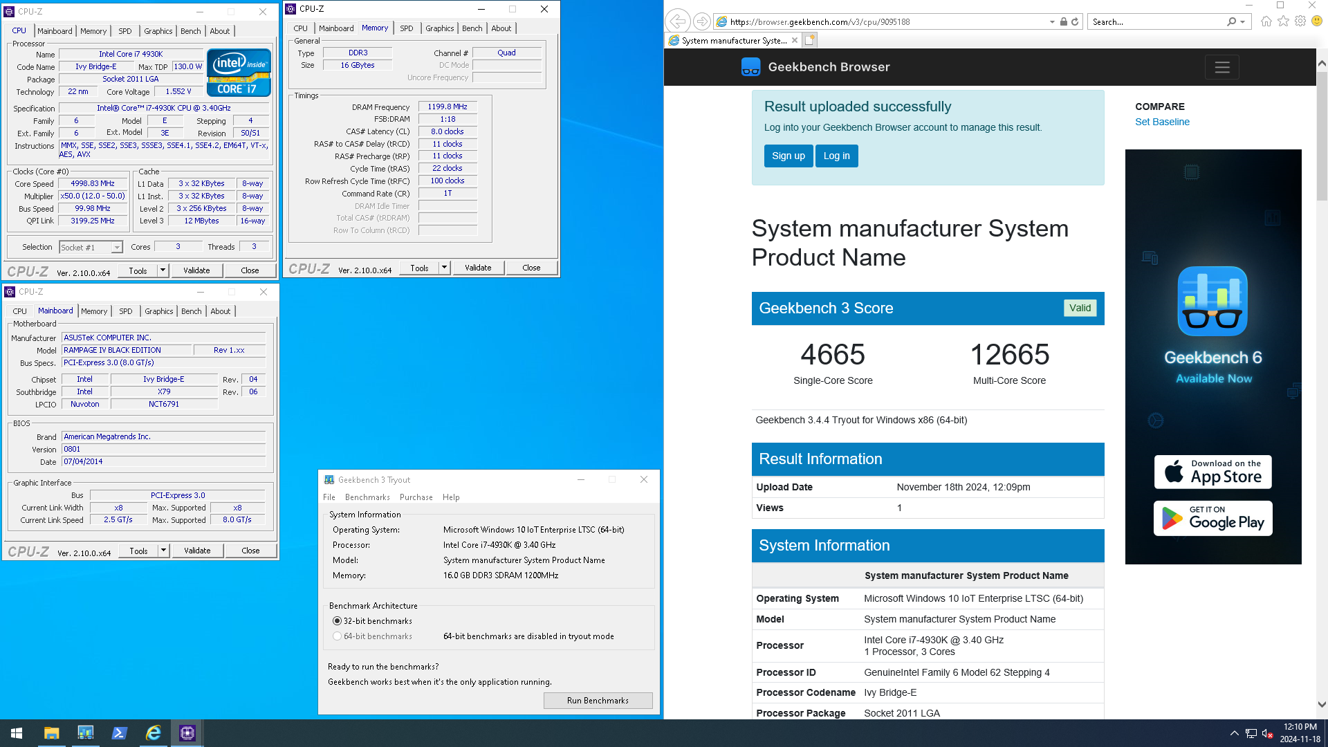
Task: Open PowerShell from the taskbar
Action: coord(119,733)
